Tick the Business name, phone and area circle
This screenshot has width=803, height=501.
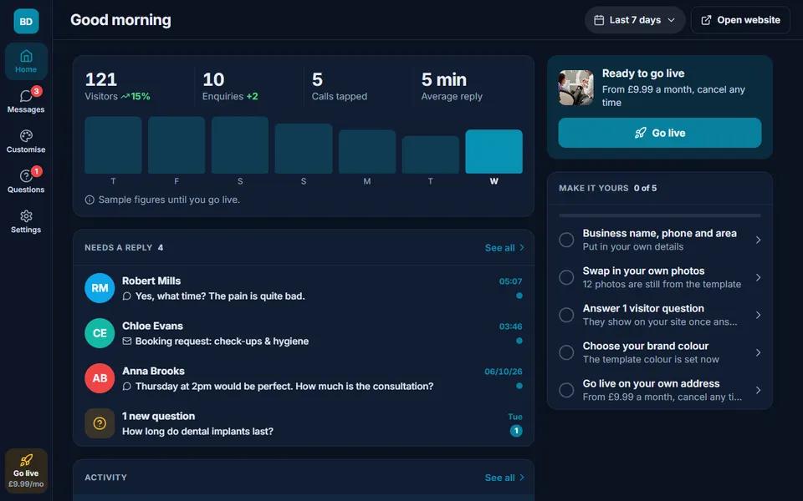click(566, 240)
